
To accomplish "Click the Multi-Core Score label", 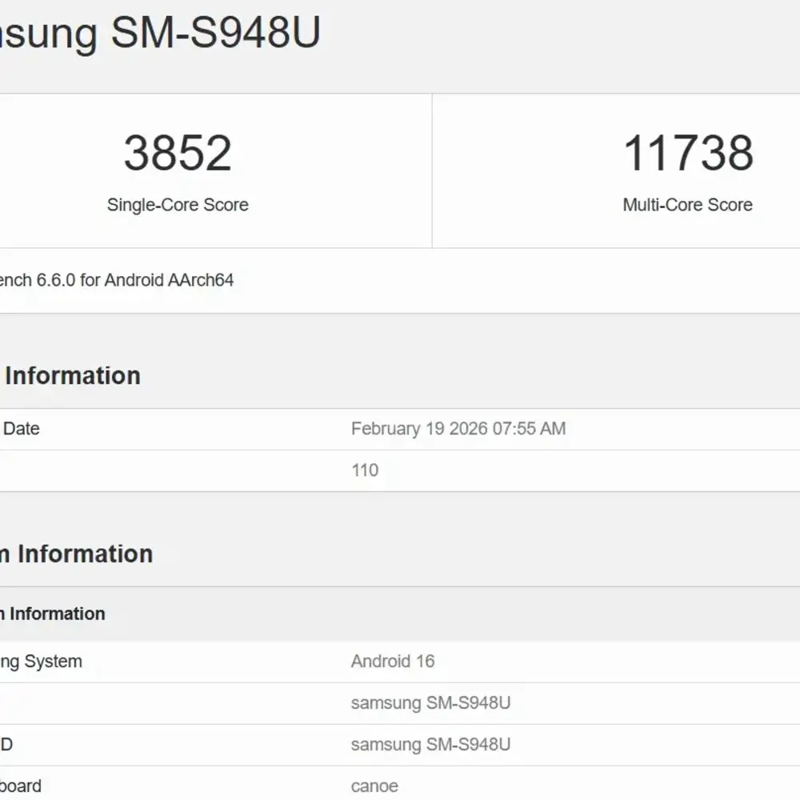I will (688, 205).
